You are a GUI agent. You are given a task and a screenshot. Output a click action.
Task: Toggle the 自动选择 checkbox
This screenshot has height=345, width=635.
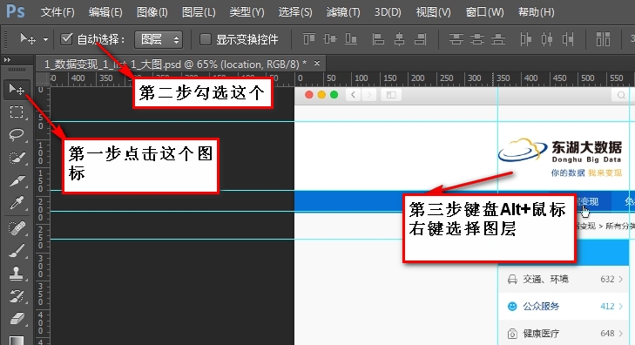(x=66, y=39)
